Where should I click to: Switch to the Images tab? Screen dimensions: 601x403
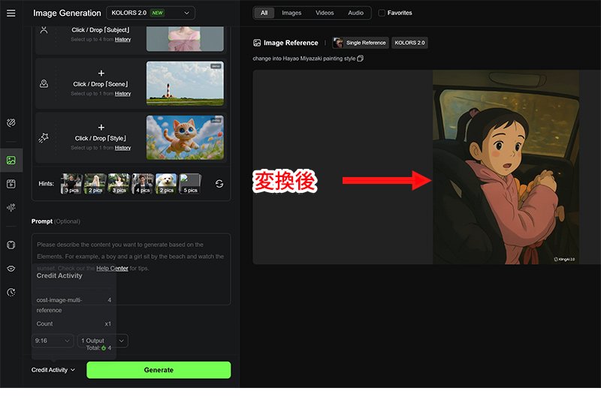coord(291,13)
